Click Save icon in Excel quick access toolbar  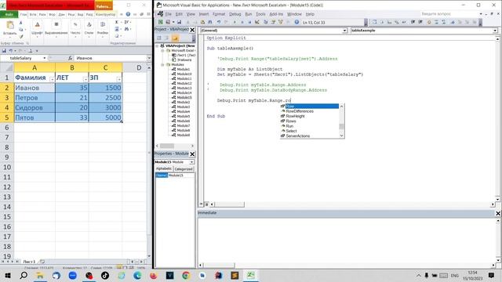[x=4, y=50]
